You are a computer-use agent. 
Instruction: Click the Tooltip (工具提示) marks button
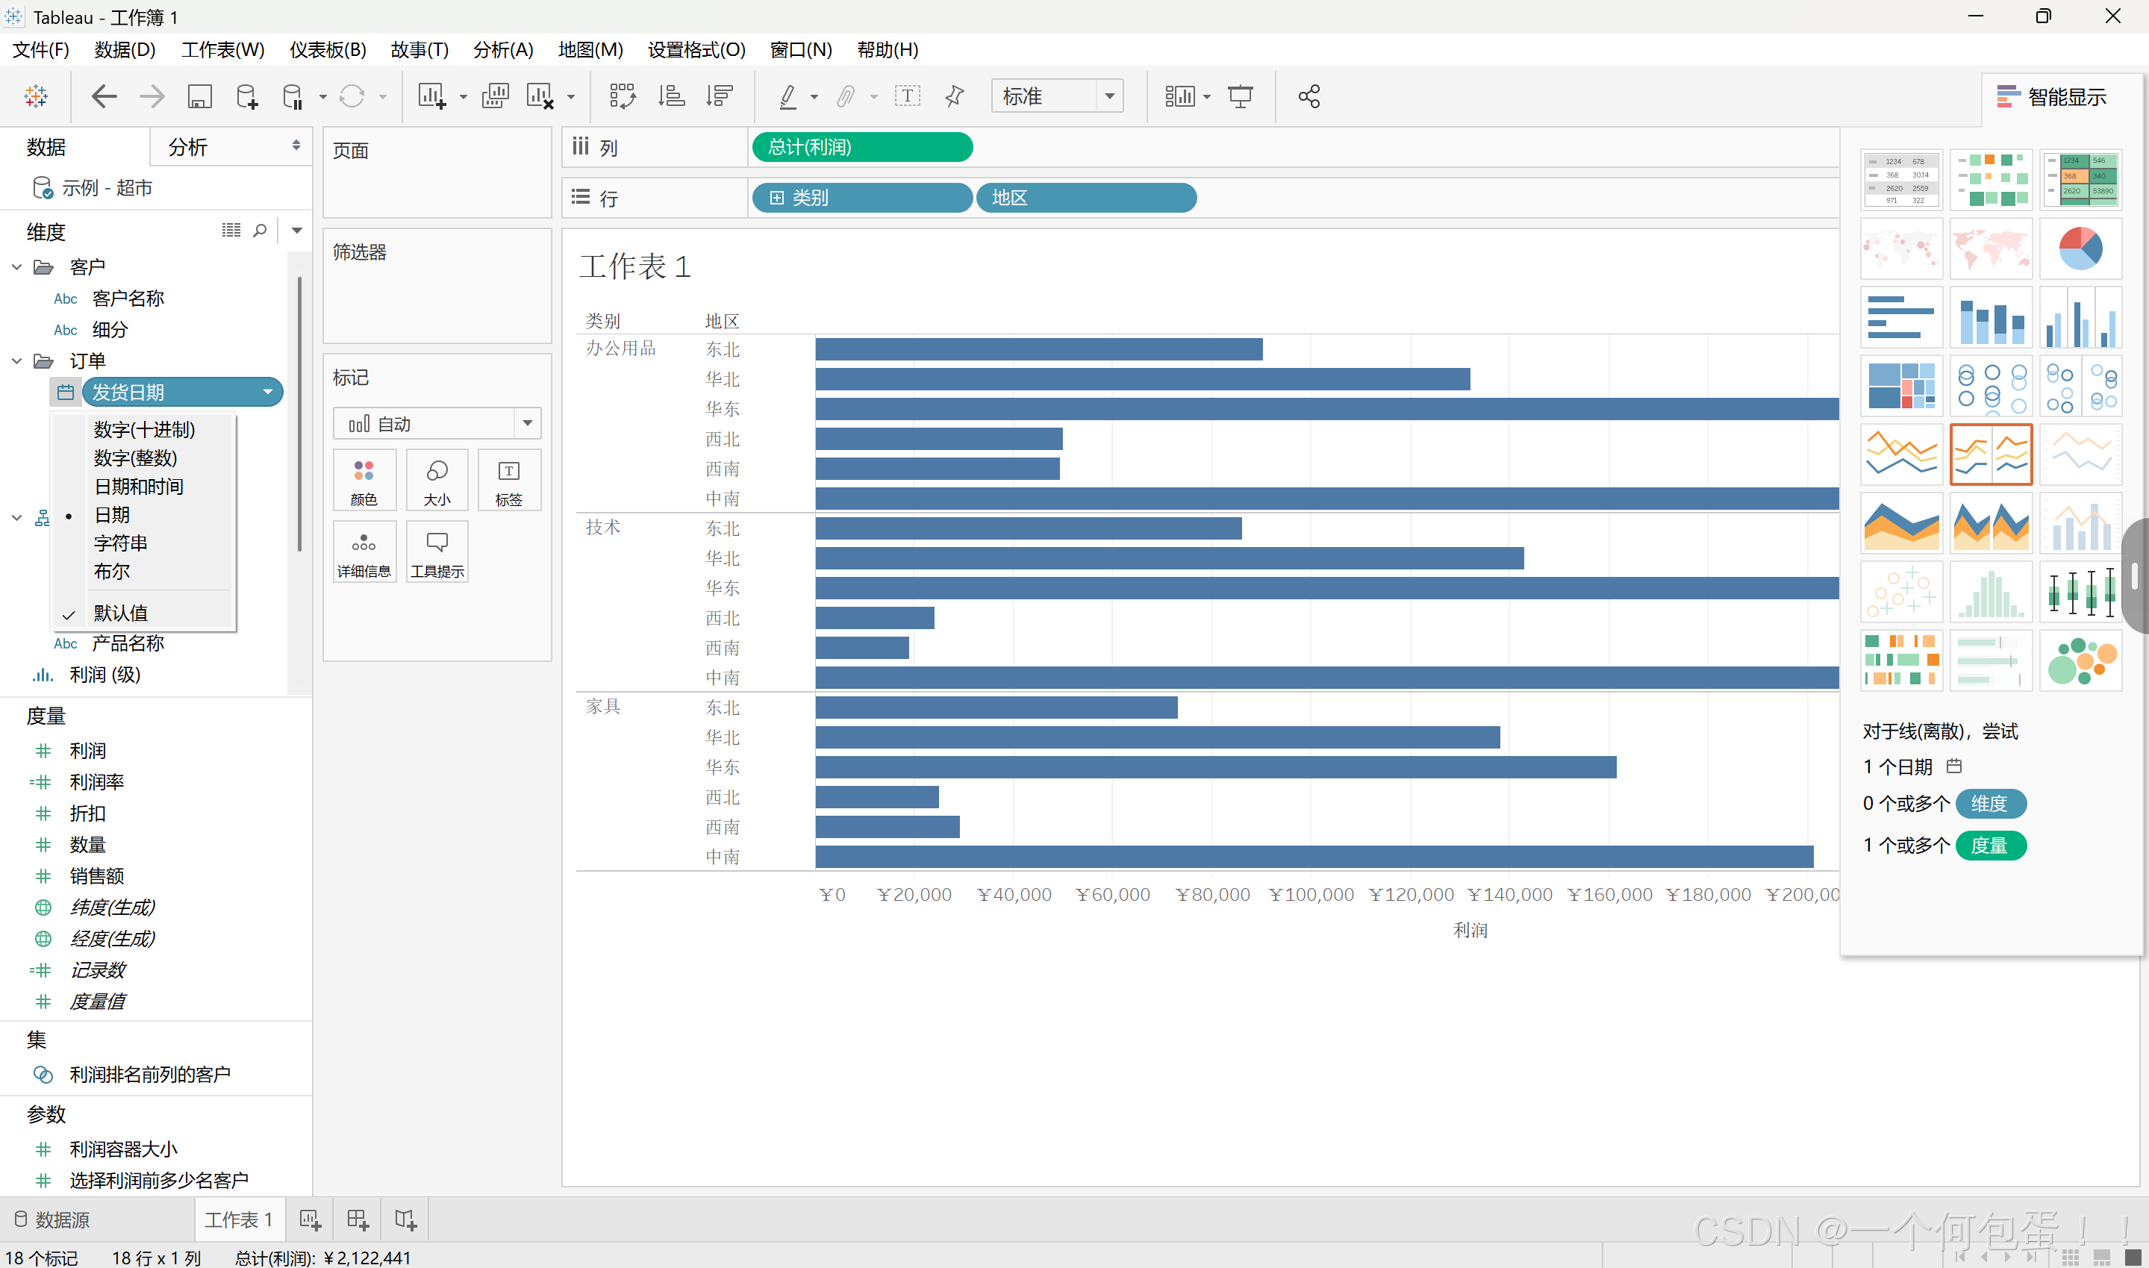(x=437, y=552)
